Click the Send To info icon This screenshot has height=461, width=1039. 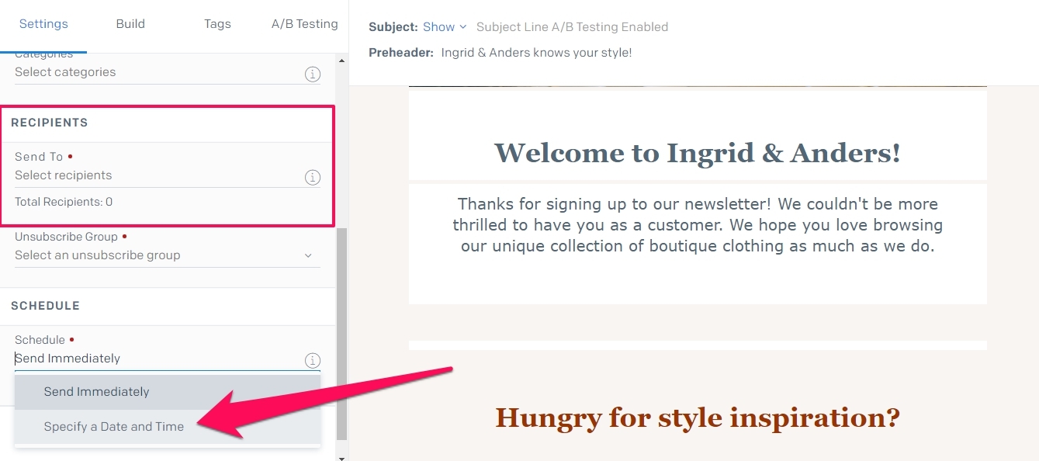point(312,178)
